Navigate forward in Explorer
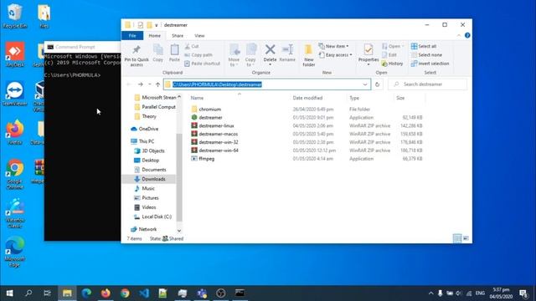 140,84
